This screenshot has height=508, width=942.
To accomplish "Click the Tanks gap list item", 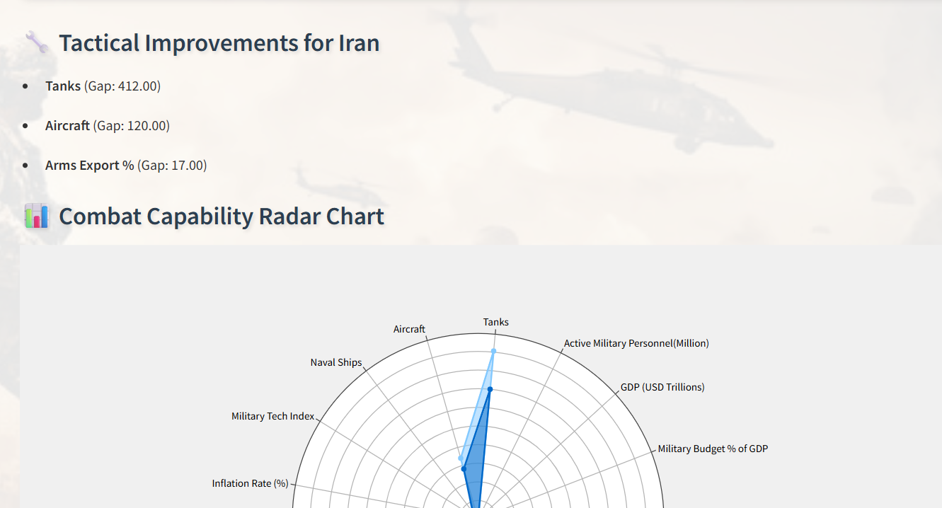I will click(103, 86).
